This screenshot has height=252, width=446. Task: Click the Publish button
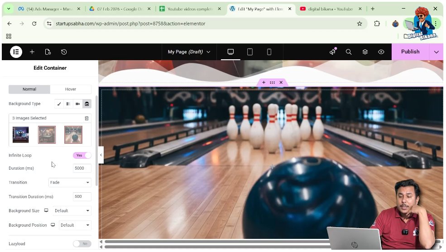[410, 52]
